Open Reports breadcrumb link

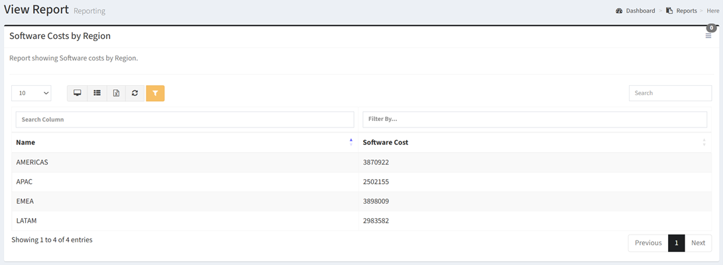(687, 11)
